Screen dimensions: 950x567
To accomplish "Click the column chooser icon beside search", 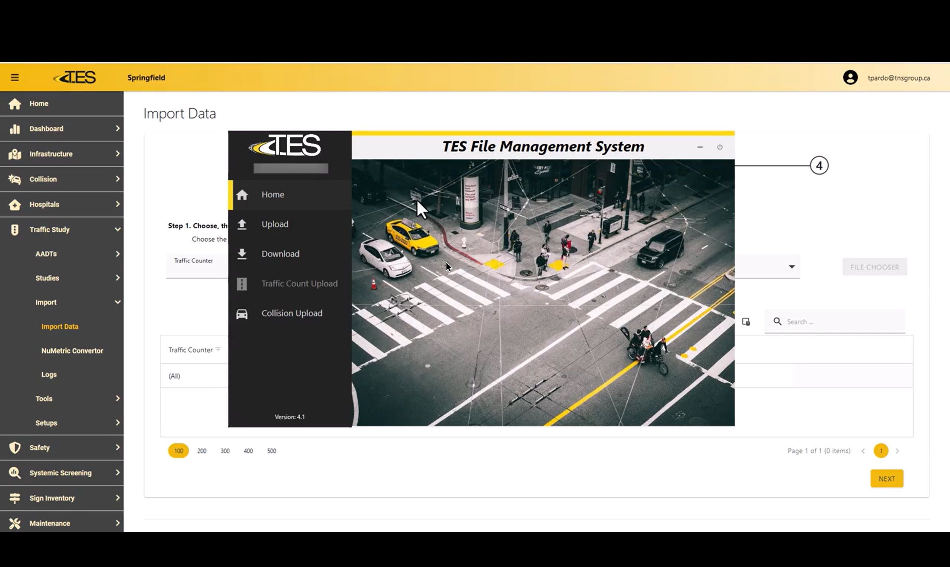I will [x=746, y=322].
